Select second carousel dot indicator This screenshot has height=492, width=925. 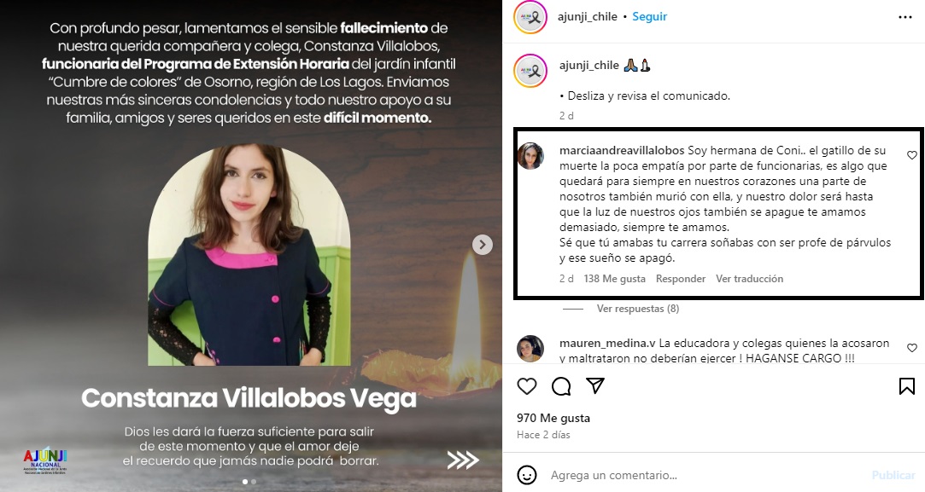click(254, 482)
